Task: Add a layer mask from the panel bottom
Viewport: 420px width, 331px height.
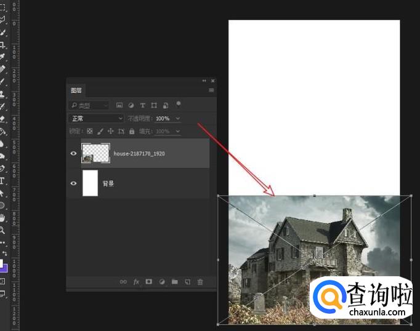Action: click(148, 282)
